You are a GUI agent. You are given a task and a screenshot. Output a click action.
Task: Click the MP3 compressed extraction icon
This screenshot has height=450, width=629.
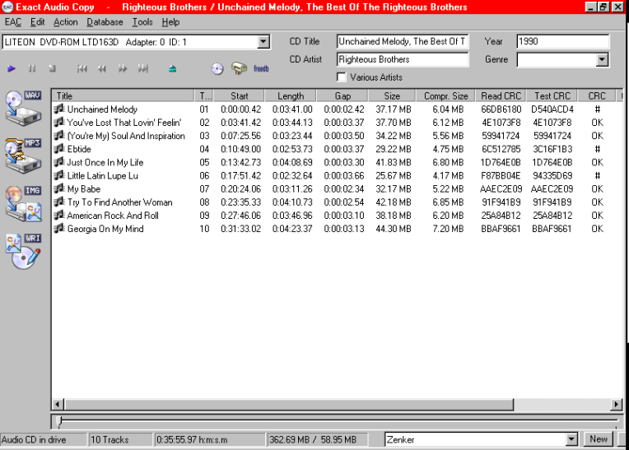tap(22, 154)
